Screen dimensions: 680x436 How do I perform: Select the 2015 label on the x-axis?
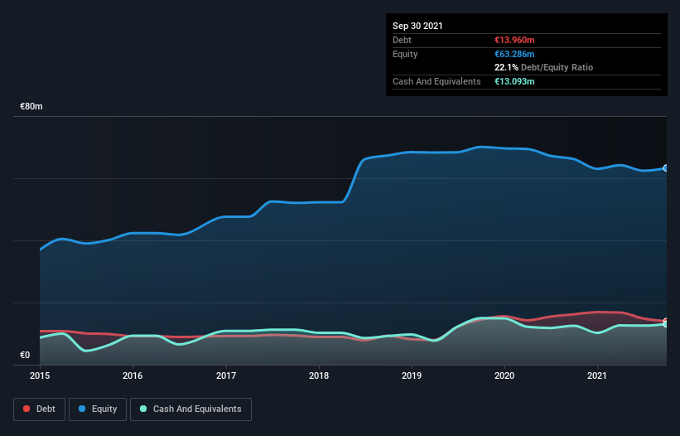[40, 375]
